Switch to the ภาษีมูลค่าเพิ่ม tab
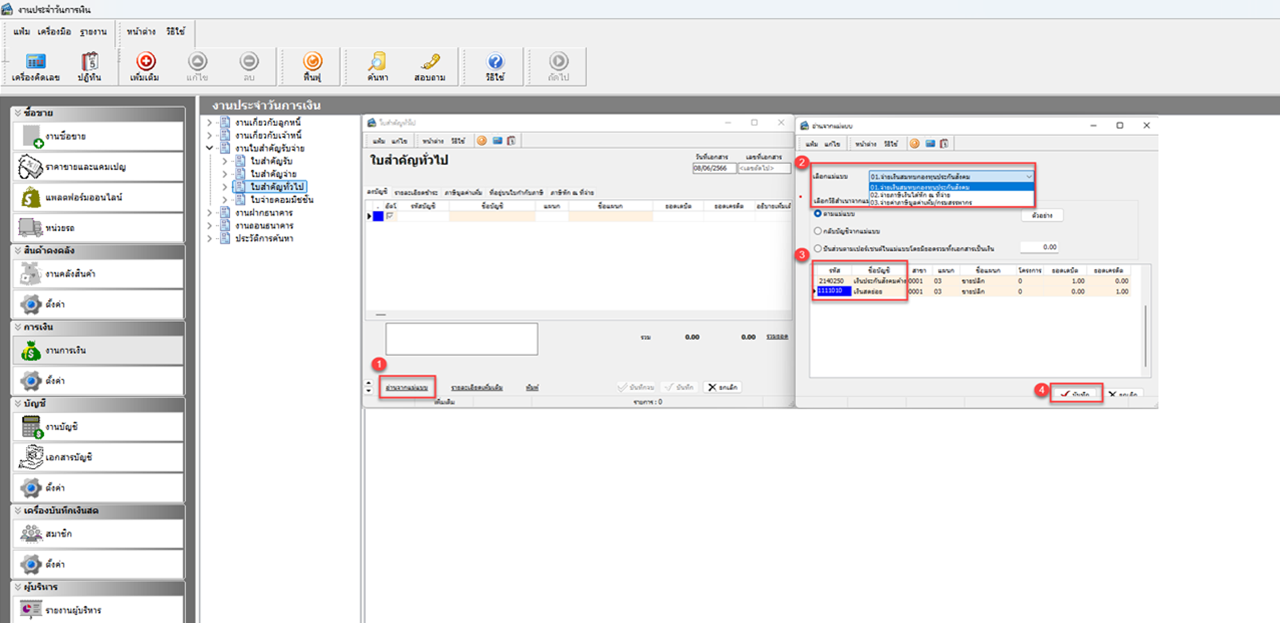1280x623 pixels. [x=463, y=192]
